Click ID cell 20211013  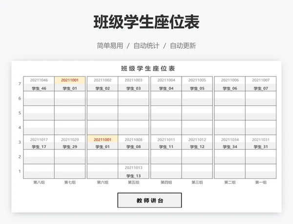[133, 168]
